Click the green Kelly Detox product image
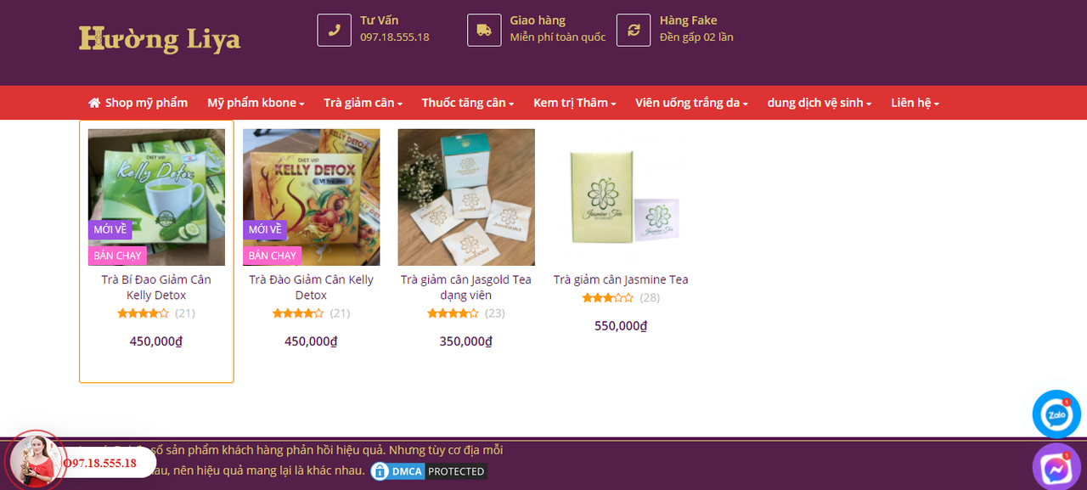The height and width of the screenshot is (490, 1087). click(157, 197)
